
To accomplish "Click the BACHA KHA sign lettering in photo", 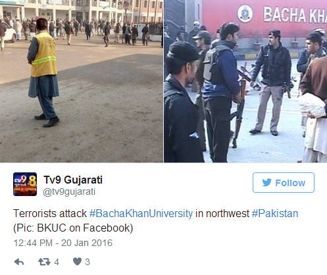I will 295,14.
